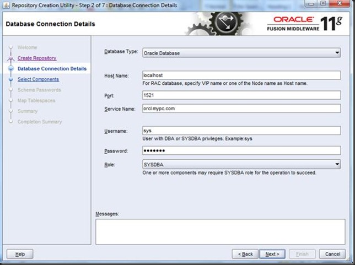This screenshot has height=265, width=355.
Task: Click the Select Components step bullet icon
Action: (x=10, y=79)
